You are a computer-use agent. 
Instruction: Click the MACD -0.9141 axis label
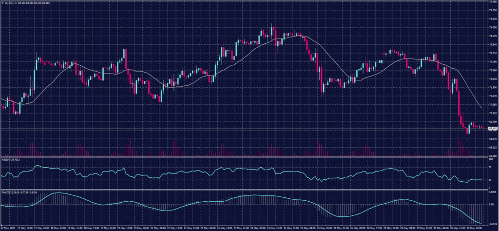(x=491, y=223)
